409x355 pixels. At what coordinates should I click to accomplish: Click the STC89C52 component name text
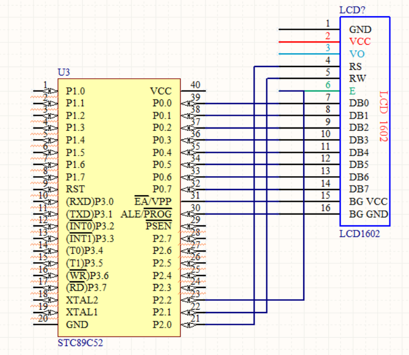[80, 342]
